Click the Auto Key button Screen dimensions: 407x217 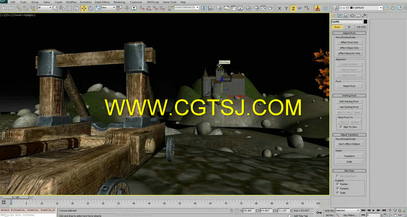pyautogui.click(x=329, y=210)
